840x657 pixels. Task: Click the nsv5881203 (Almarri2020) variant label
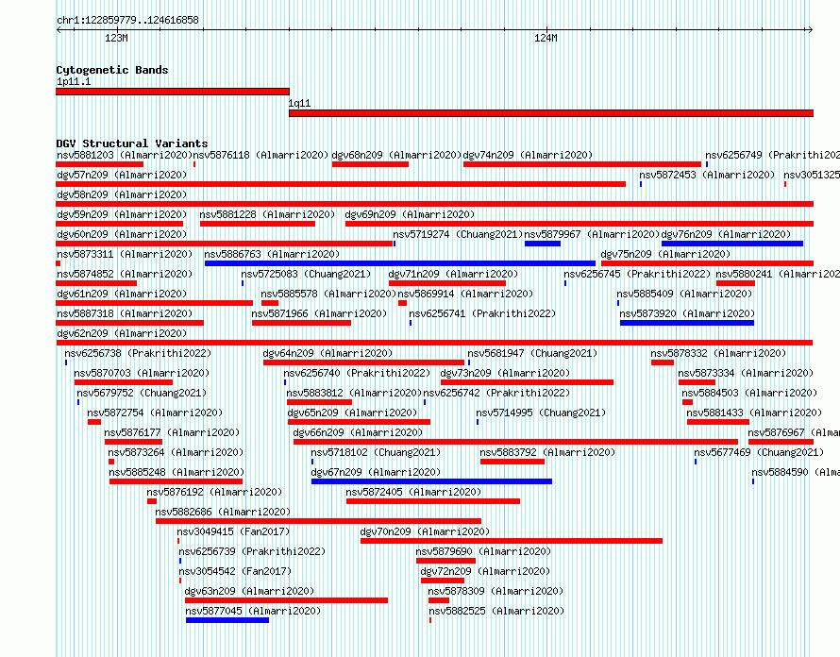coord(125,155)
